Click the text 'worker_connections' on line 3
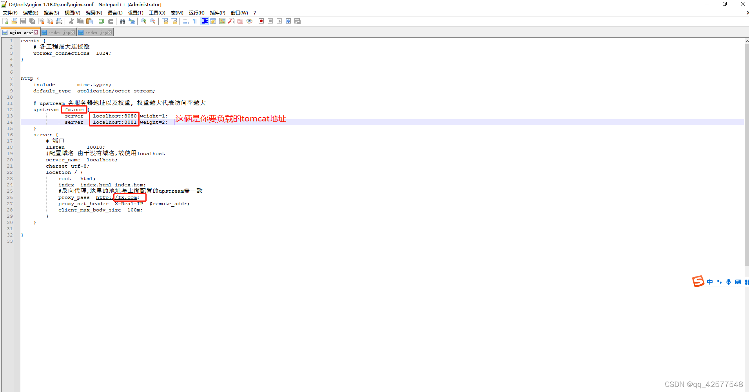 pos(61,53)
